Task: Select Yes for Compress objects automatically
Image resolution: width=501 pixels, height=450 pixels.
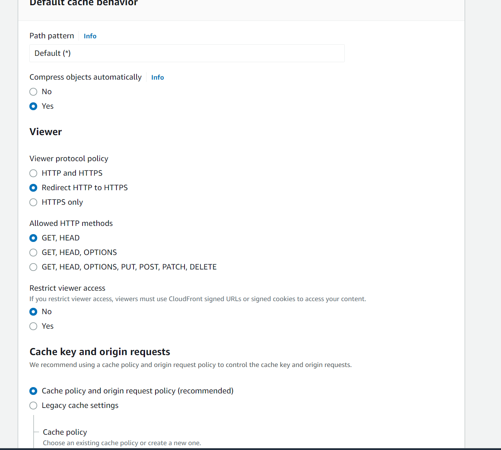Action: pyautogui.click(x=33, y=106)
